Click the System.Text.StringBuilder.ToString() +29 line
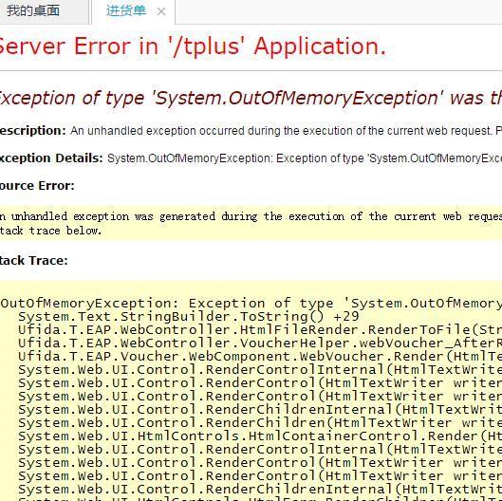The height and width of the screenshot is (501, 502). [189, 317]
